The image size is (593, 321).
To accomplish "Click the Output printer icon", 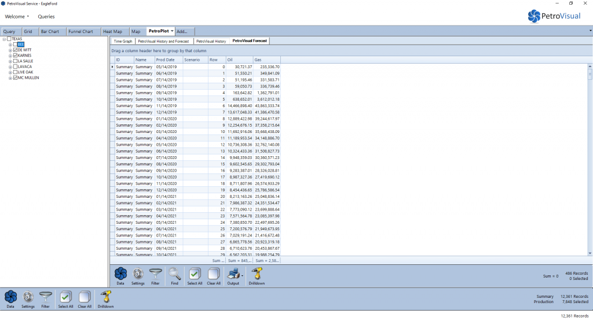I will (233, 274).
